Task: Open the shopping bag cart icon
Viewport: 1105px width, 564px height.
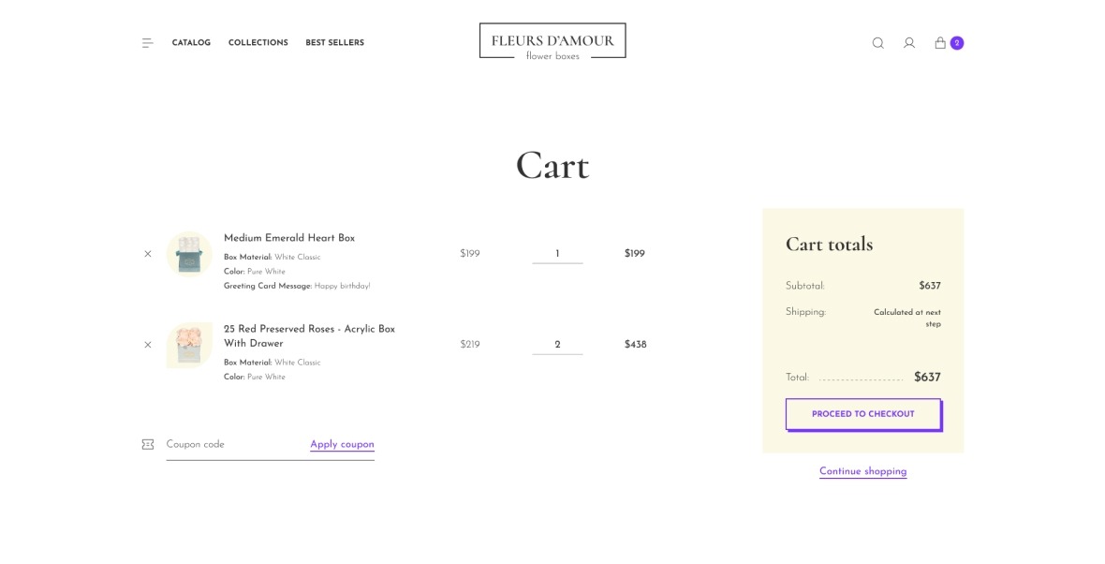Action: pos(940,43)
